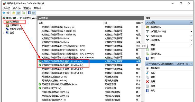Click the rule list vertical scrollbar
Image resolution: width=195 pixels, height=102 pixels.
point(142,63)
